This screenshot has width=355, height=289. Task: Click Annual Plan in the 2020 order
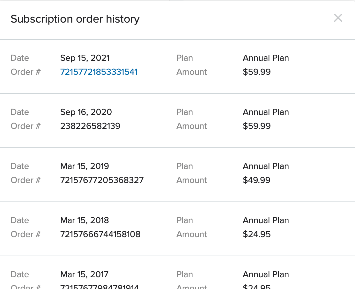pyautogui.click(x=266, y=112)
